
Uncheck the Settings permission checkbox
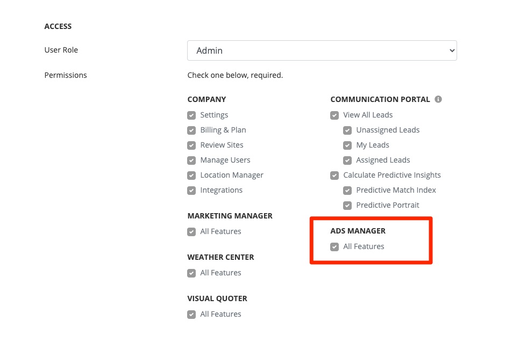click(x=191, y=115)
